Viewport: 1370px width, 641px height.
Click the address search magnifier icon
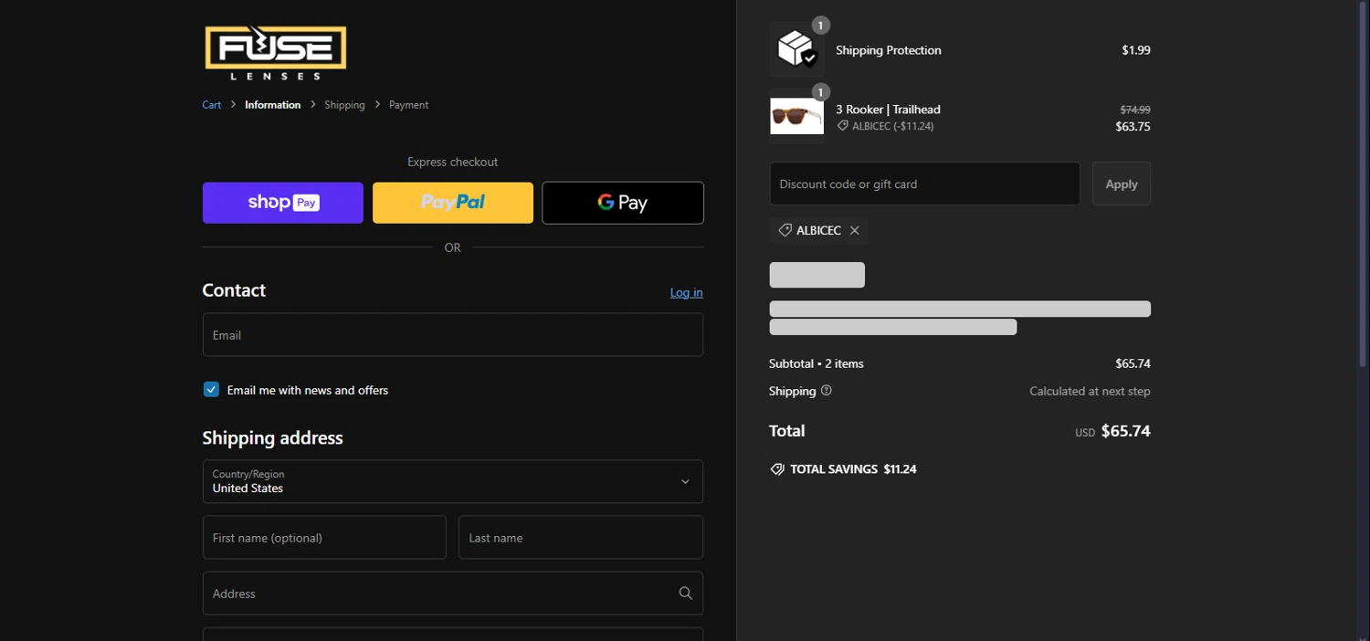pos(685,594)
